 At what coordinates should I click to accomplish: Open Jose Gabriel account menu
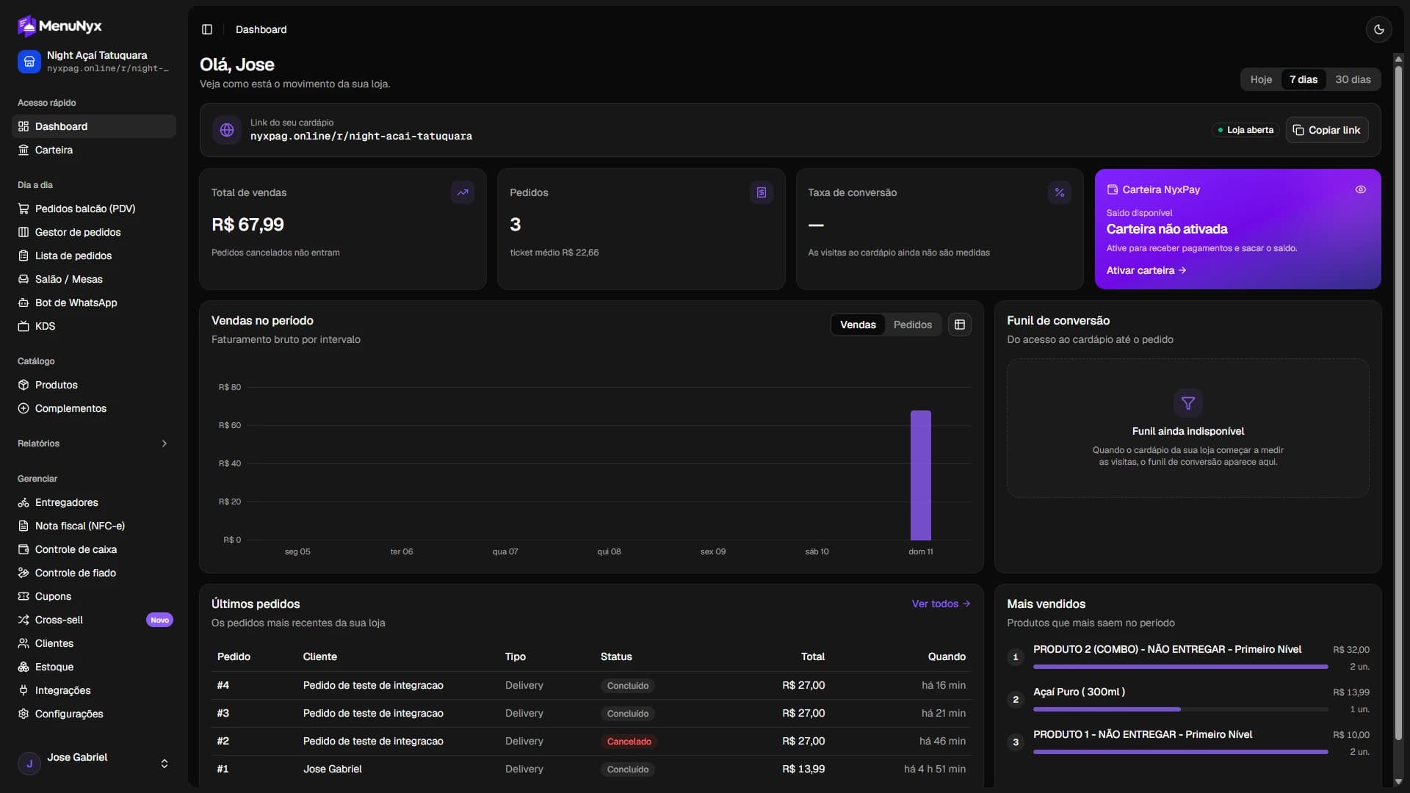pyautogui.click(x=94, y=764)
